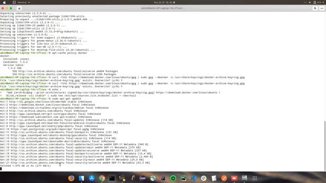Click the Hit:5 git-core ppa line
326x183 pixels.
click(x=50, y=114)
